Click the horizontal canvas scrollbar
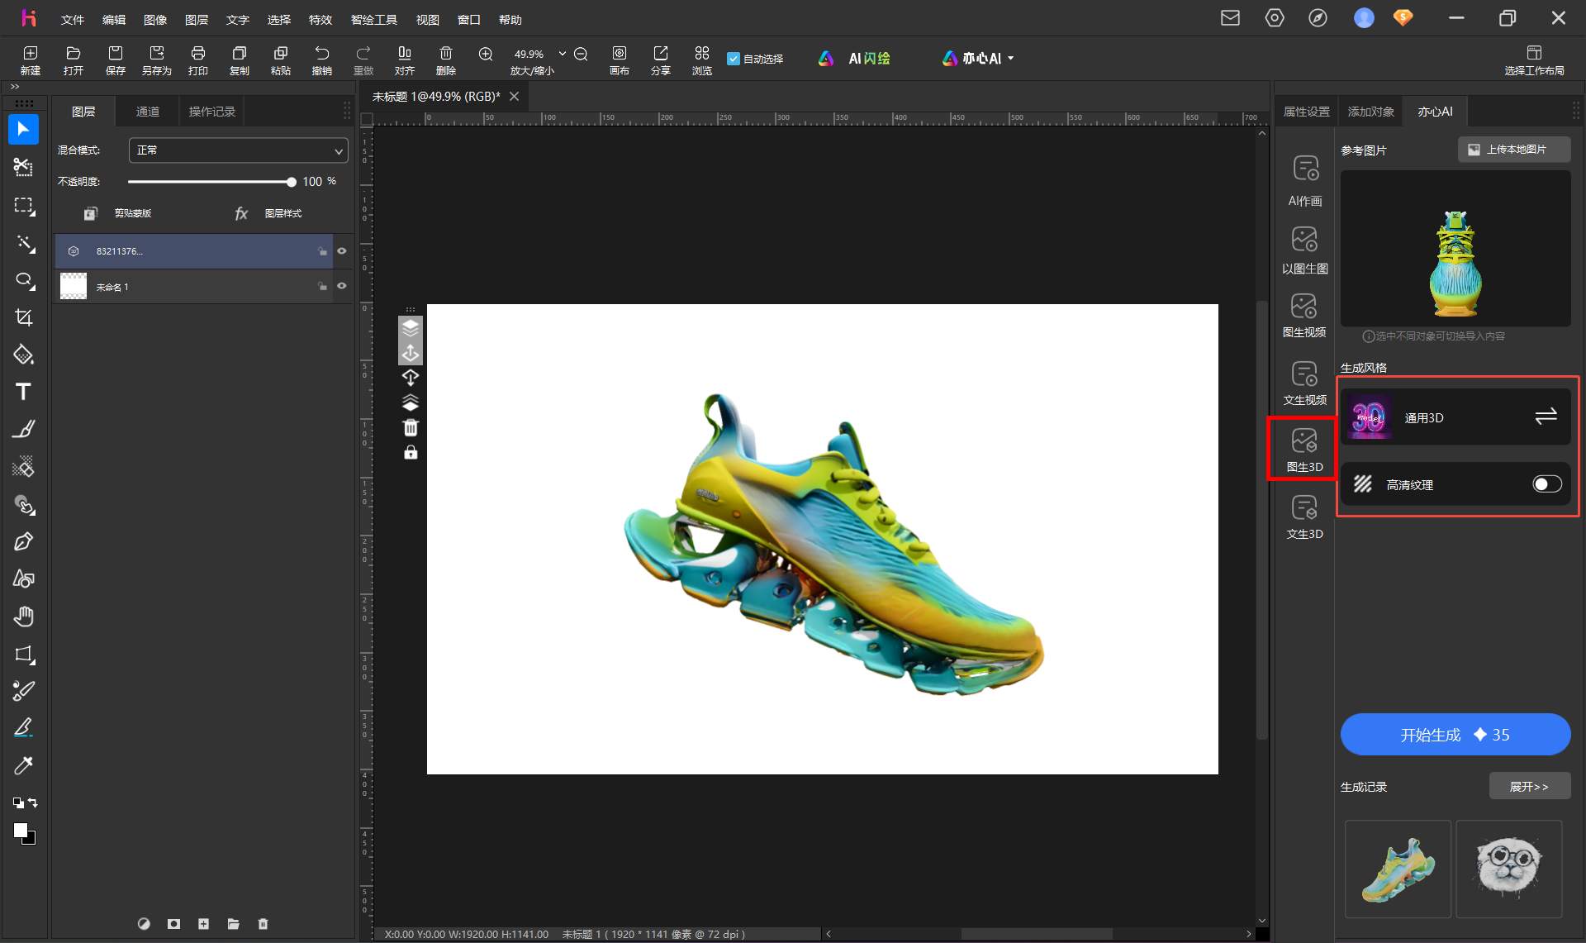 click(x=1038, y=934)
